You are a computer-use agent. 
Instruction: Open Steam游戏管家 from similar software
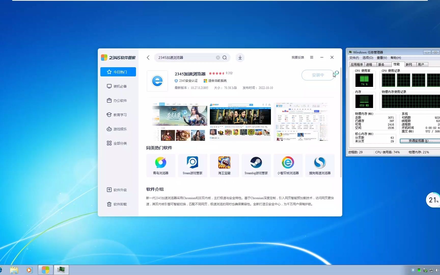click(x=193, y=166)
